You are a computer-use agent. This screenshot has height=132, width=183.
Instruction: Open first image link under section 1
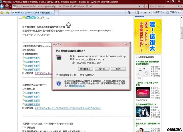click(x=32, y=58)
